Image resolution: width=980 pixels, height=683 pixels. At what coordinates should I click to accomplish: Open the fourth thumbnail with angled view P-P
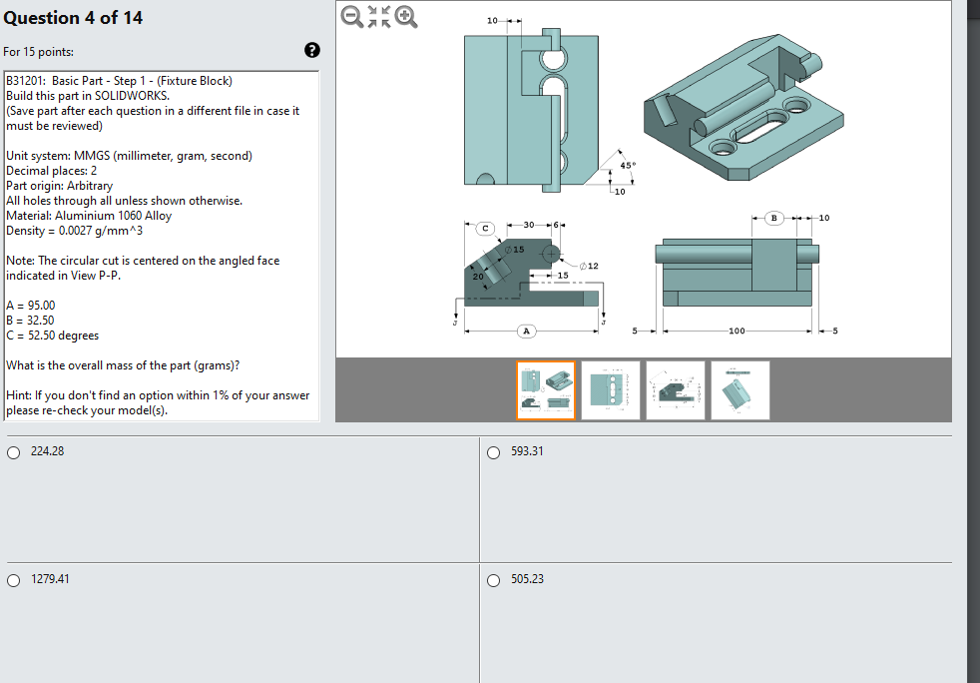point(740,390)
